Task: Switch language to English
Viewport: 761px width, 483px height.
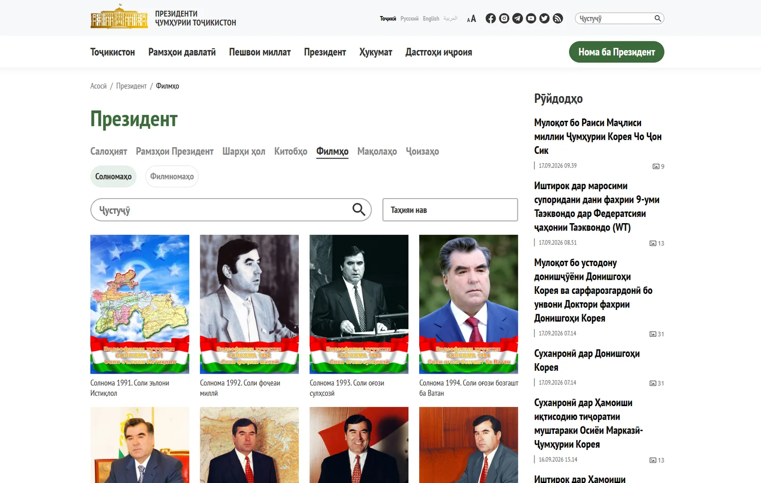Action: (431, 19)
